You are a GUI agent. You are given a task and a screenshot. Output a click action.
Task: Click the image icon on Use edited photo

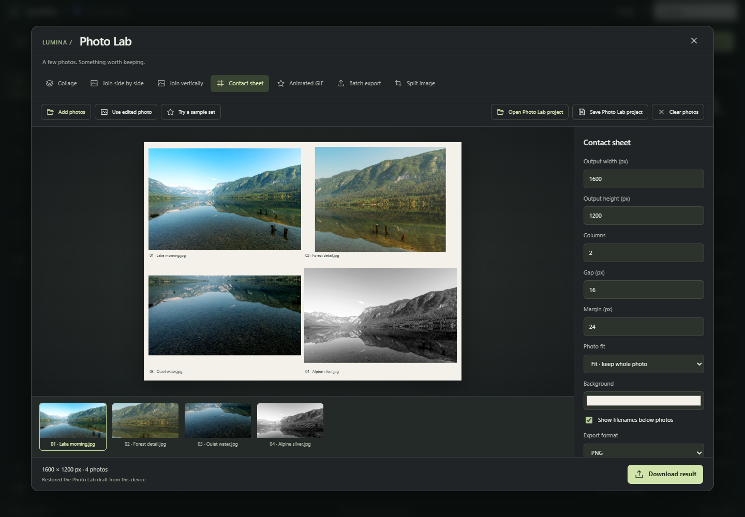[104, 112]
